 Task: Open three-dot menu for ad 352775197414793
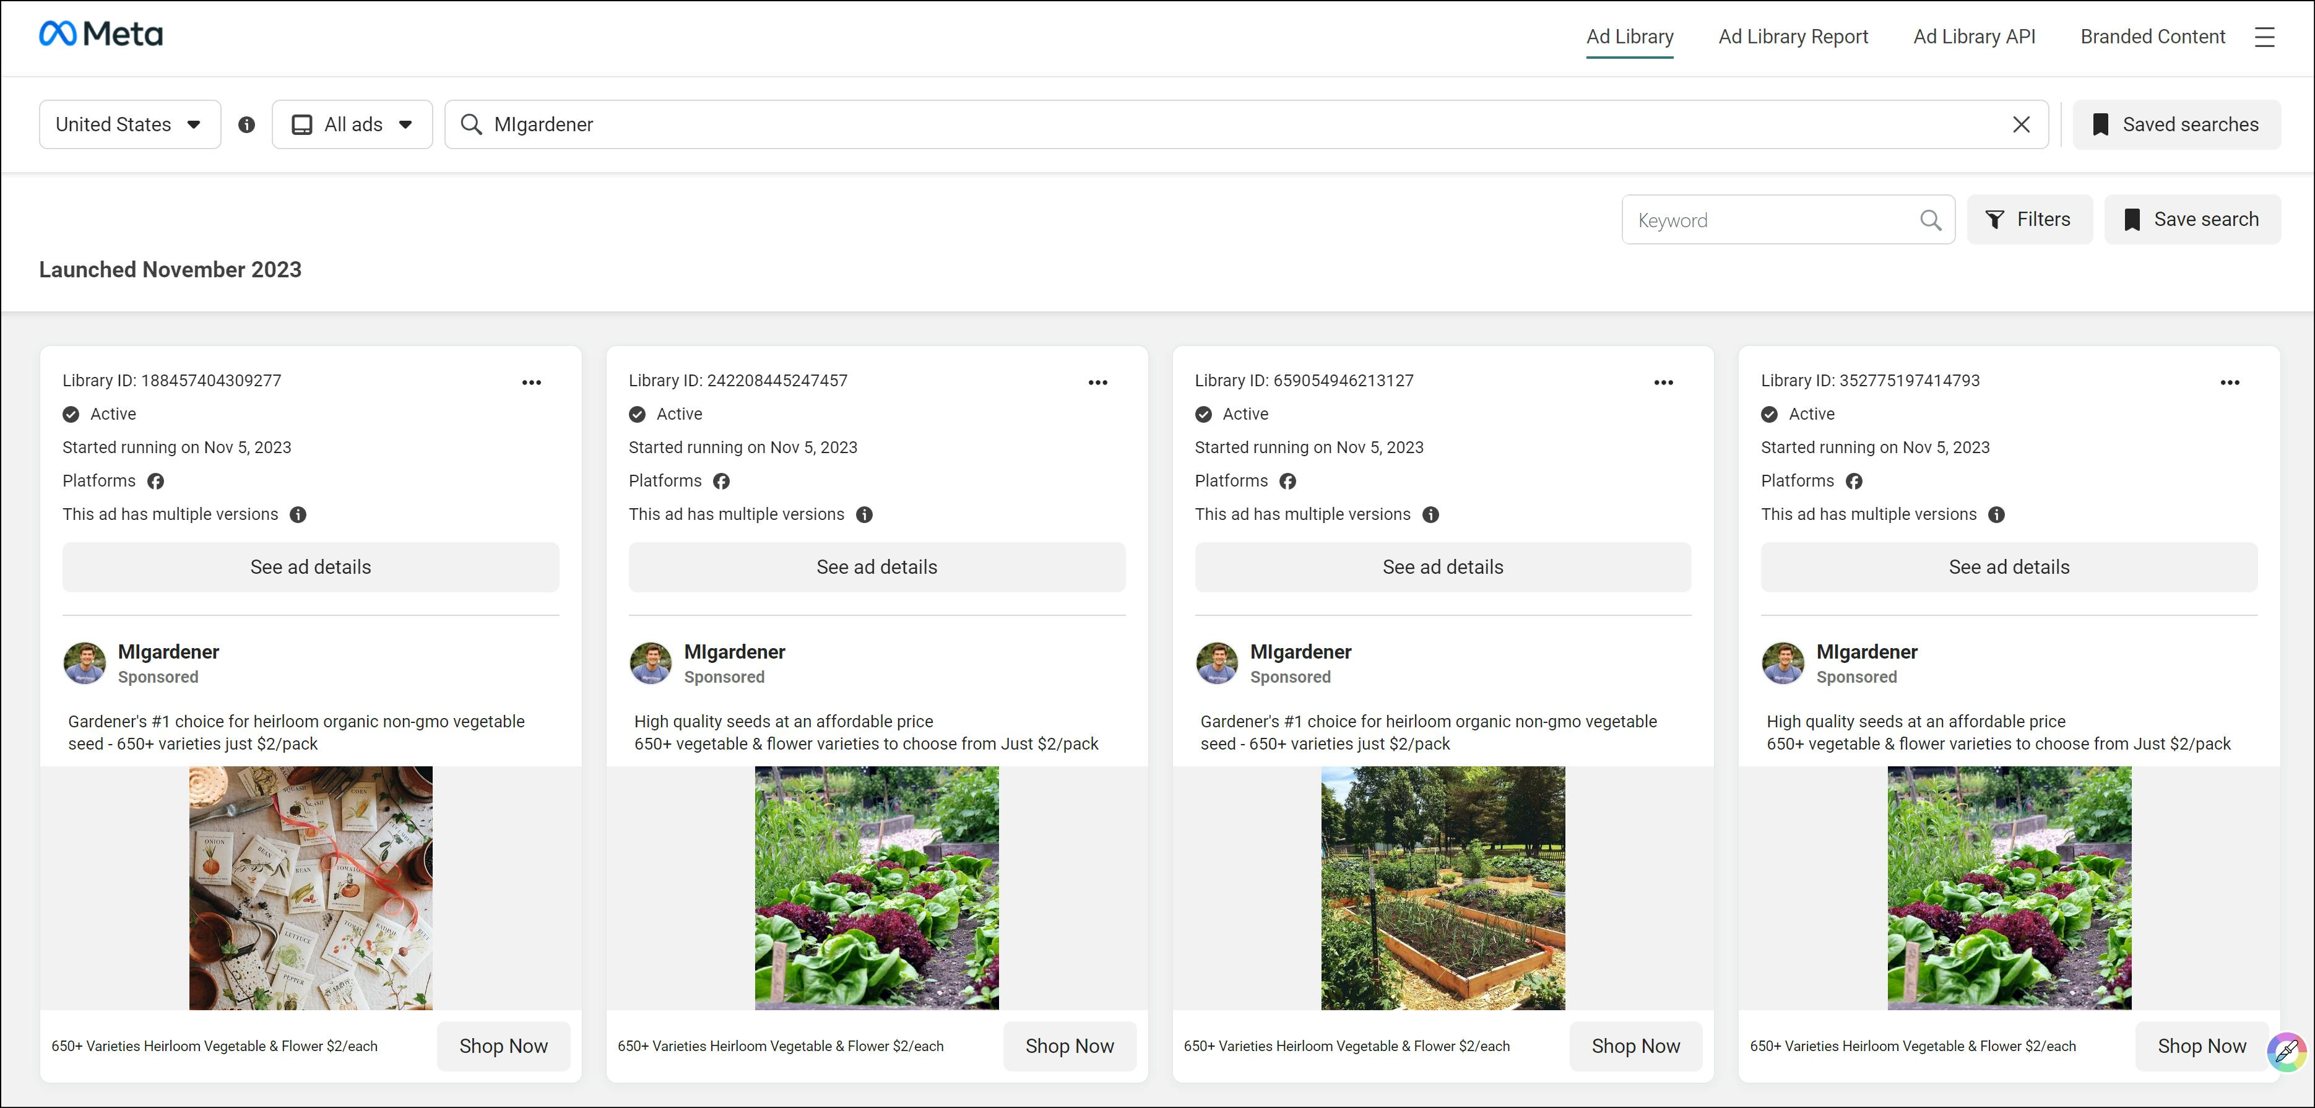coord(2231,383)
